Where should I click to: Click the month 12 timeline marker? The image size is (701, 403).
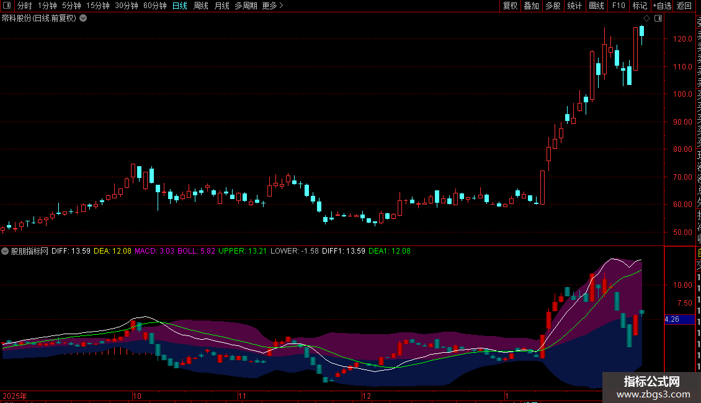[x=367, y=396]
